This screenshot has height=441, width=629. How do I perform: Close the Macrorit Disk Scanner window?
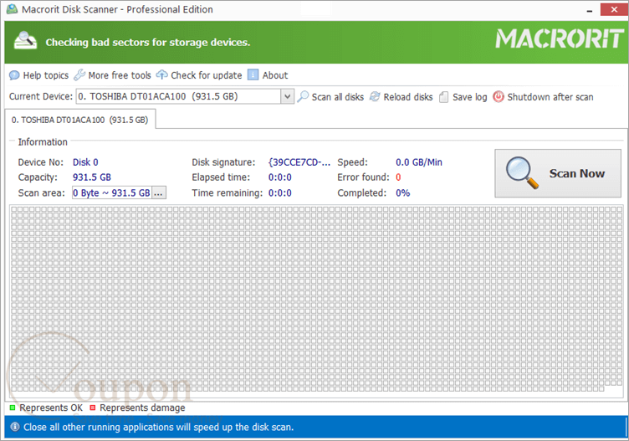tap(614, 10)
